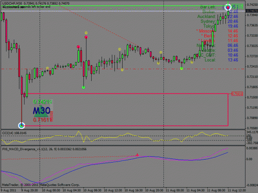This screenshot has width=258, height=193.
Task: Click the 11 Aug 04:30 time axis label
Action: click(196, 191)
